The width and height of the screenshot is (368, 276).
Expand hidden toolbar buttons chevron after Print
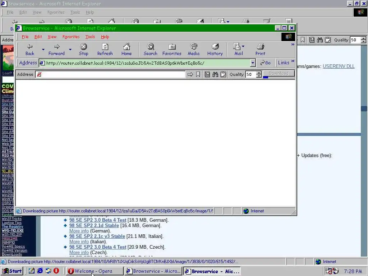pos(293,44)
